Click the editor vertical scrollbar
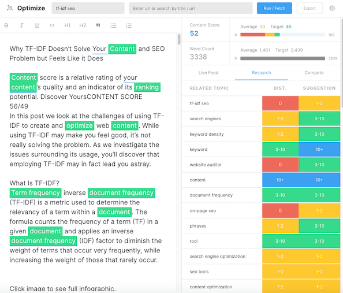The height and width of the screenshot is (293, 343). 179,39
